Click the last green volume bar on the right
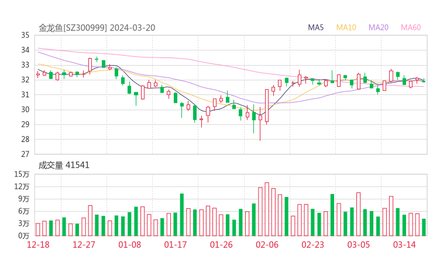The image size is (433, 258). (424, 228)
